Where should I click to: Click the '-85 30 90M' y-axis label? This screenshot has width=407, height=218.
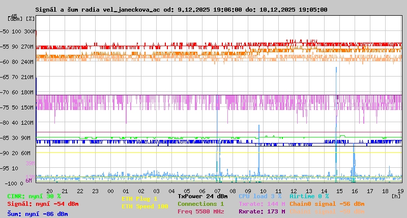[16, 138]
